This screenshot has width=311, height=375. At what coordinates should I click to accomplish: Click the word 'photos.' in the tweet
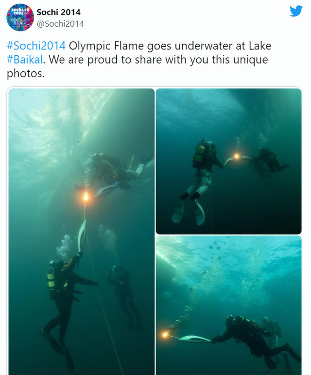26,73
